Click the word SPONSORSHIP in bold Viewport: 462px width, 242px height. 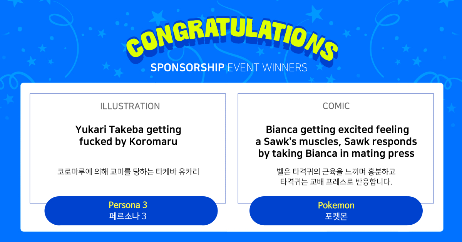pos(187,68)
